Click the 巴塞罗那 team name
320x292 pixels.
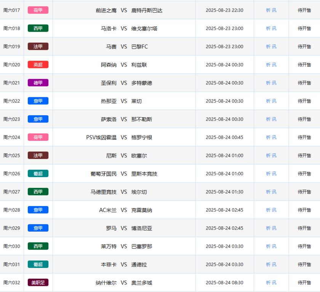point(142,247)
